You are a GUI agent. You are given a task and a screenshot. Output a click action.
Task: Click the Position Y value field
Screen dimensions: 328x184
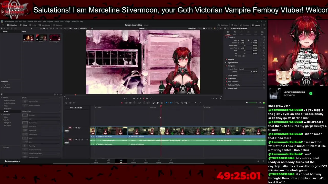[255, 43]
